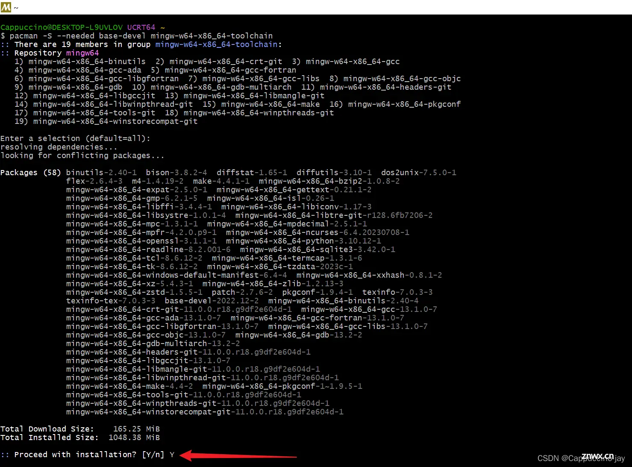Click list entry '10) mingw-w64-x86_64-gdb-multiarch'
The image size is (632, 467).
pyautogui.click(x=212, y=87)
